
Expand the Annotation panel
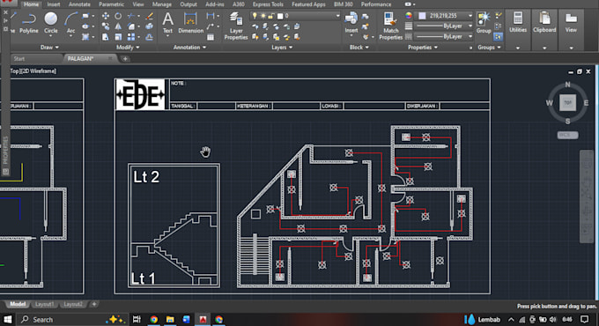point(189,48)
